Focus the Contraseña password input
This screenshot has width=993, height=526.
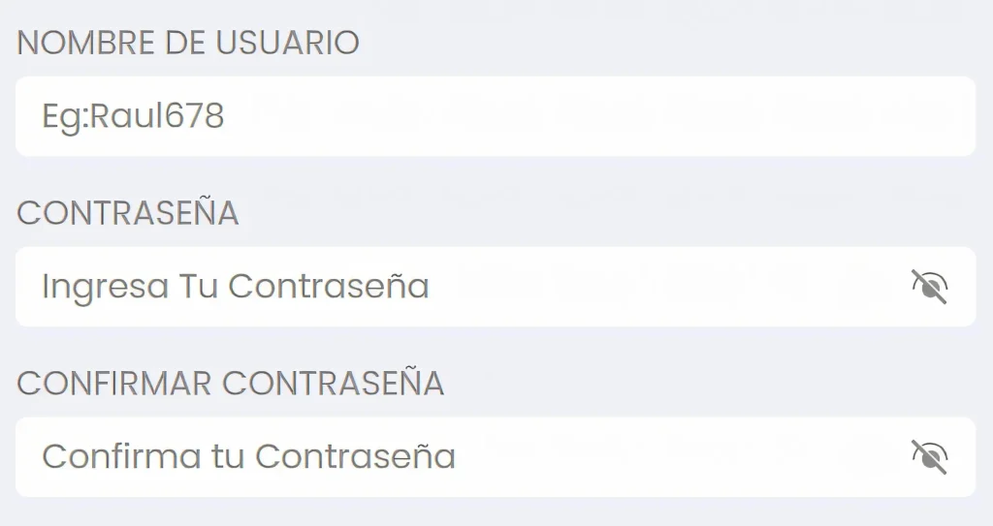(x=465, y=287)
